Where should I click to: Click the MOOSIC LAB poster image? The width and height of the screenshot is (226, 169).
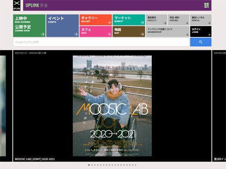[112, 106]
